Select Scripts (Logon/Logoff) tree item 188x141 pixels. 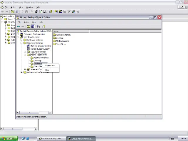[x=40, y=49]
